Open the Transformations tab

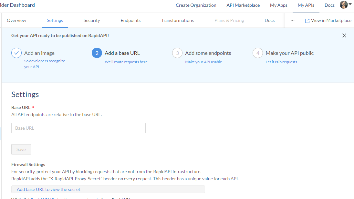tap(177, 20)
